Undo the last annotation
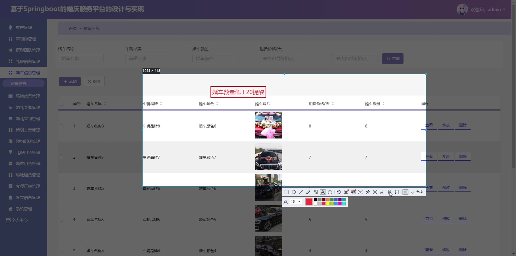 tap(339, 192)
